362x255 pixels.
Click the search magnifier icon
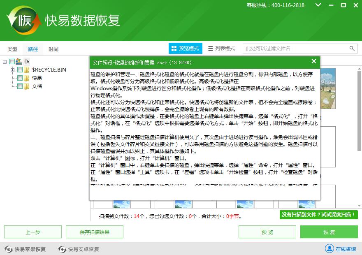tap(352, 49)
